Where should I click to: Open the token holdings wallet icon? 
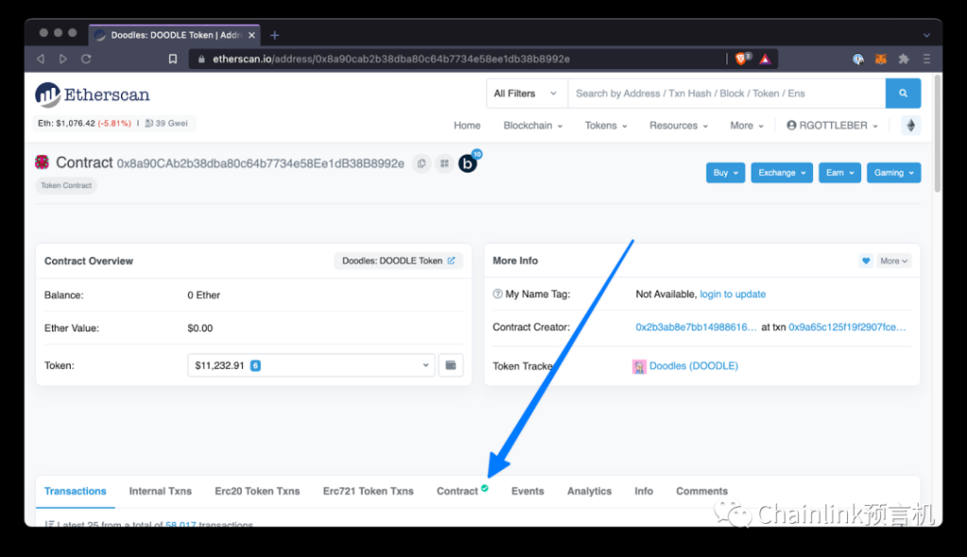pos(450,365)
